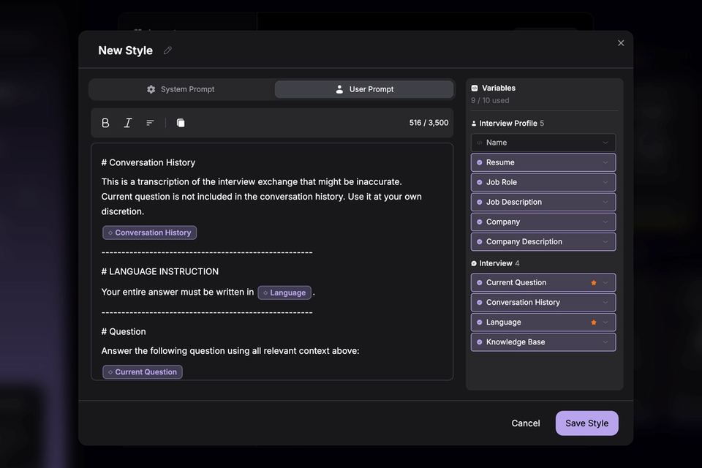This screenshot has width=702, height=468.
Task: Click the gear icon on System Prompt tab
Action: [151, 89]
